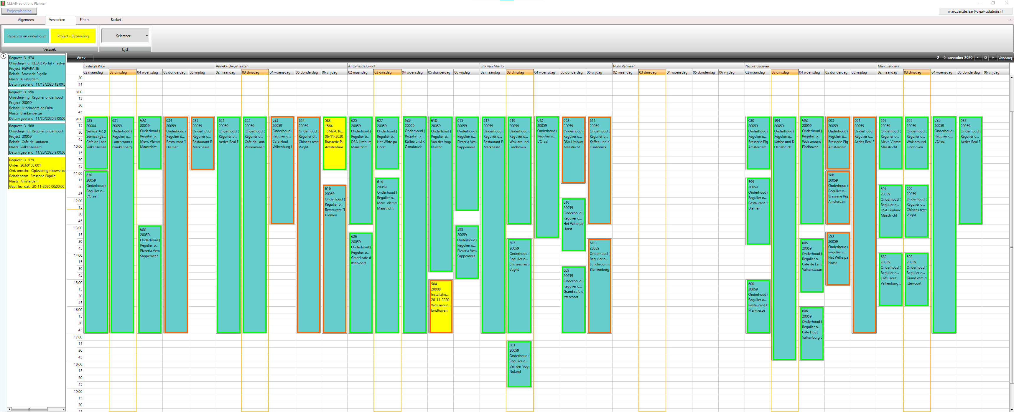1014x412 pixels.
Task: Open the Projectplanning module button
Action: pyautogui.click(x=19, y=11)
